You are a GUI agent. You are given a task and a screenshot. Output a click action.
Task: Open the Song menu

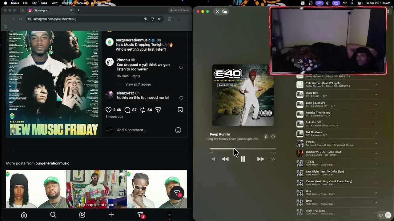[x=44, y=3]
